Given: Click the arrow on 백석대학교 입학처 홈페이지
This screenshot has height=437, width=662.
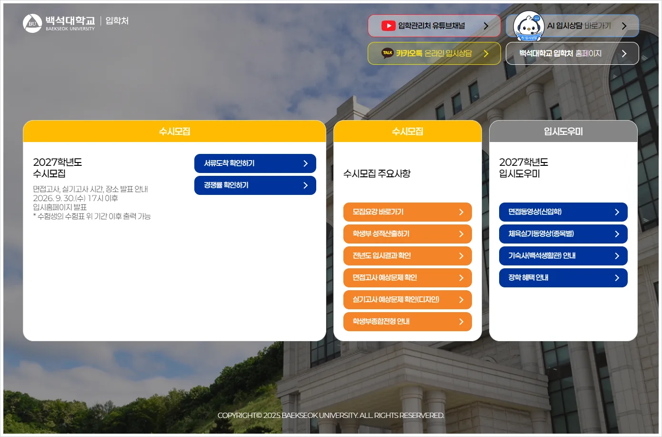Looking at the screenshot, I should [x=624, y=54].
